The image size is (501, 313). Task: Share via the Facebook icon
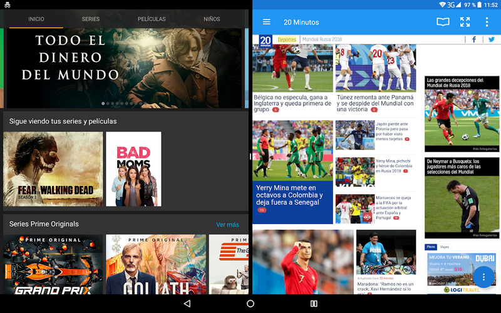474,39
